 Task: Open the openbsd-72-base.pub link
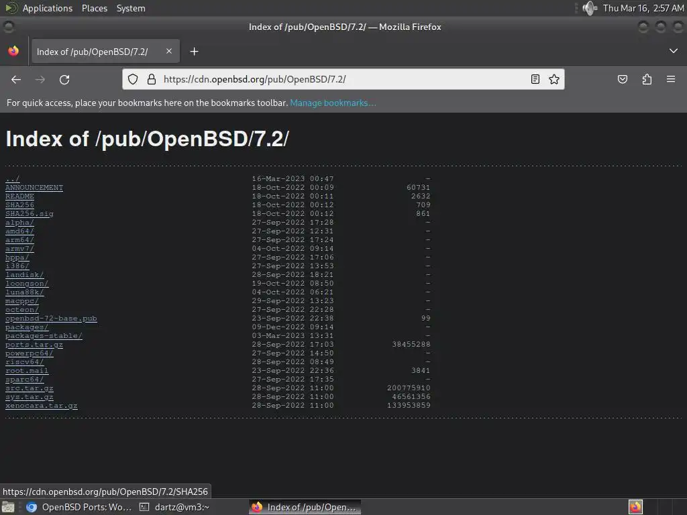tap(51, 319)
